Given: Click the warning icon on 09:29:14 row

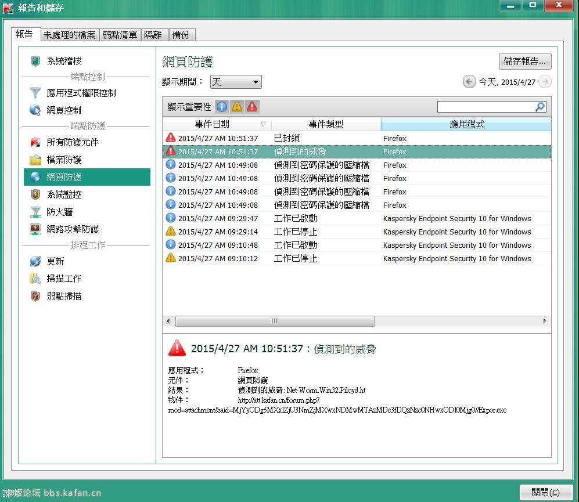Looking at the screenshot, I should coord(171,231).
